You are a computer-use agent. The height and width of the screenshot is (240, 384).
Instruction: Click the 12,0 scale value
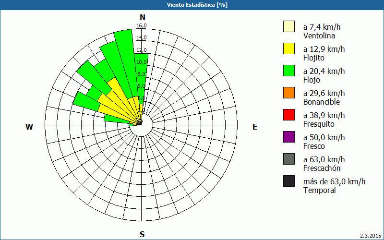(142, 50)
